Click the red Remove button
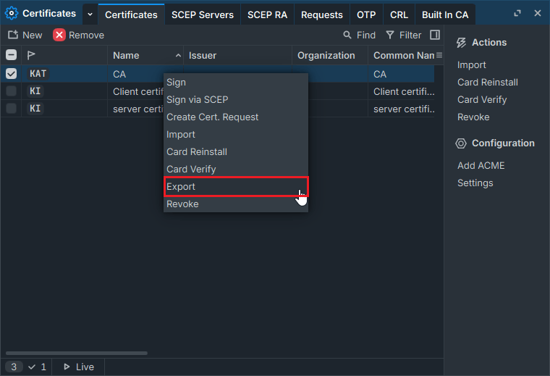The width and height of the screenshot is (550, 376). point(79,35)
